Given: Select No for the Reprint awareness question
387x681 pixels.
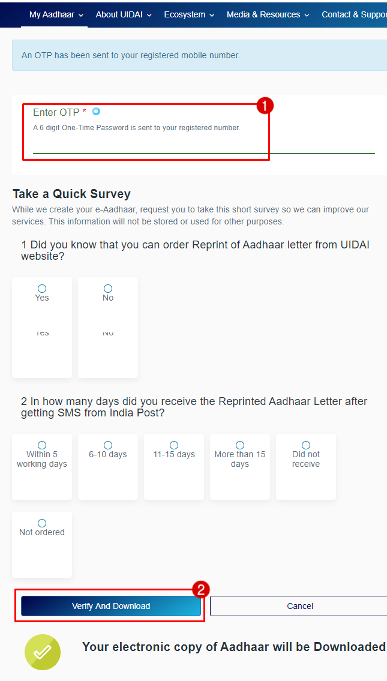Looking at the screenshot, I should click(x=107, y=288).
